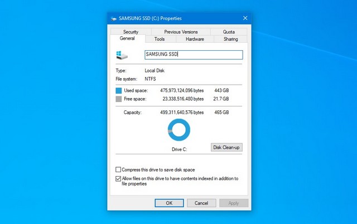Select the Quota tab
The width and height of the screenshot is (357, 224).
(229, 32)
